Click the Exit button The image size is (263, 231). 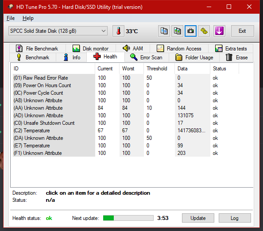coord(242,31)
